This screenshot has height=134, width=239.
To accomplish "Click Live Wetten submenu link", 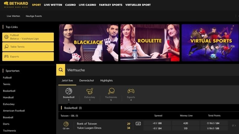I will point(13,16).
